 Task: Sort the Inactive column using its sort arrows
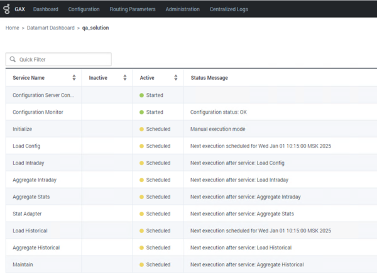click(x=125, y=77)
